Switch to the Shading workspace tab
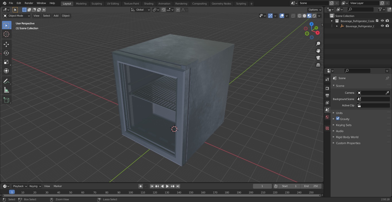Image resolution: width=392 pixels, height=202 pixels. 149,4
